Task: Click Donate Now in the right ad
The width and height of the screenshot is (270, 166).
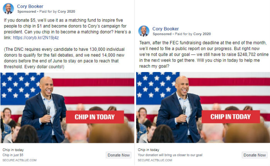Action: (255, 155)
